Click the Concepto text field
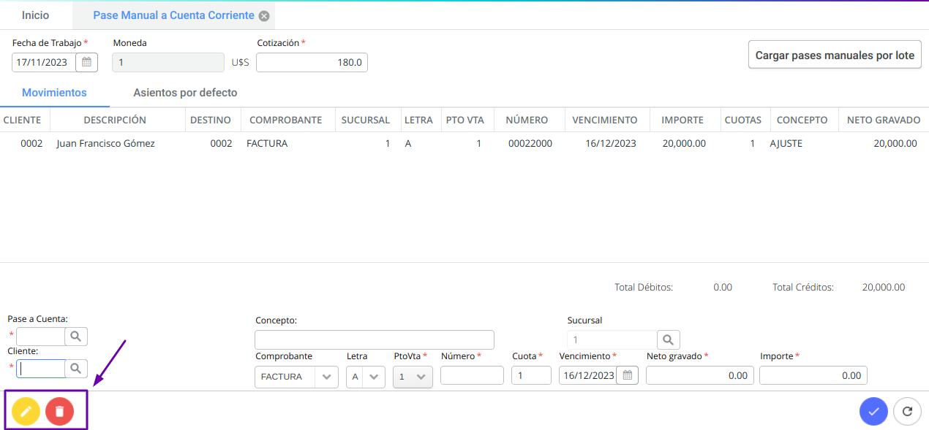 tap(375, 339)
